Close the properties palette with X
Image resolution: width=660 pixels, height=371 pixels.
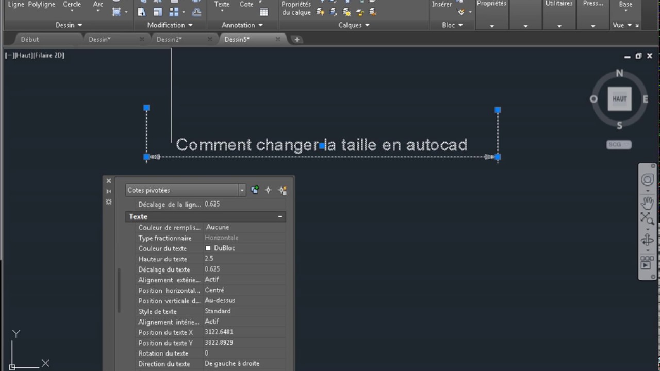[x=109, y=181]
